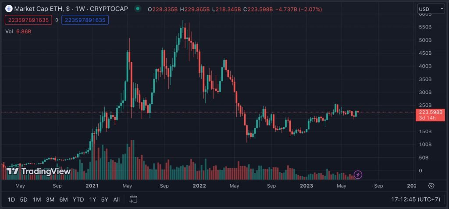The height and width of the screenshot is (209, 449).
Task: Open the UTC+7 timezone selector
Action: pyautogui.click(x=416, y=199)
